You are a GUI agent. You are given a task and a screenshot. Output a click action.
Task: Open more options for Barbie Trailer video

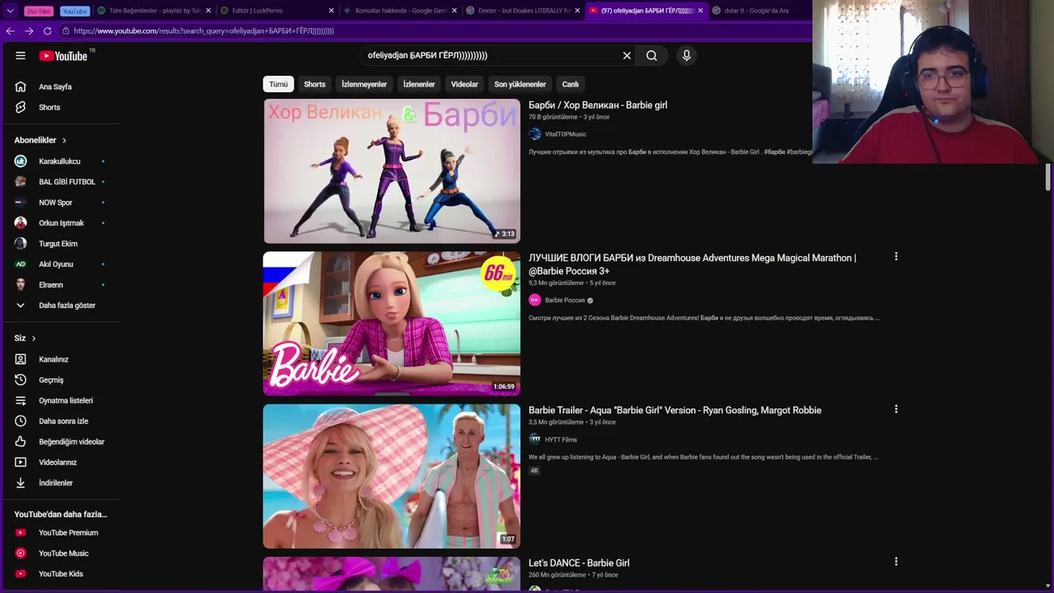tap(896, 409)
